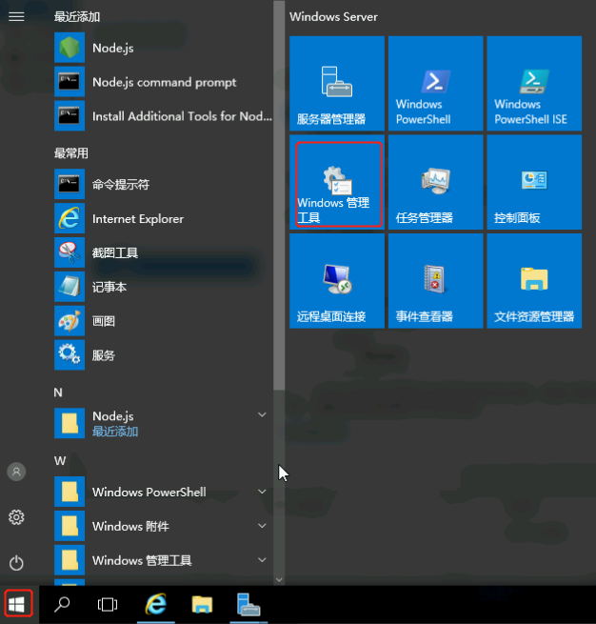Click the letter W section header

pos(60,461)
